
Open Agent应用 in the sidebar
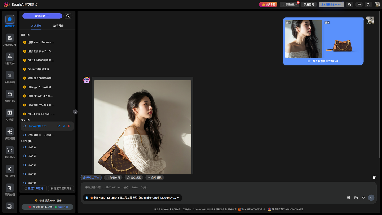10,40
